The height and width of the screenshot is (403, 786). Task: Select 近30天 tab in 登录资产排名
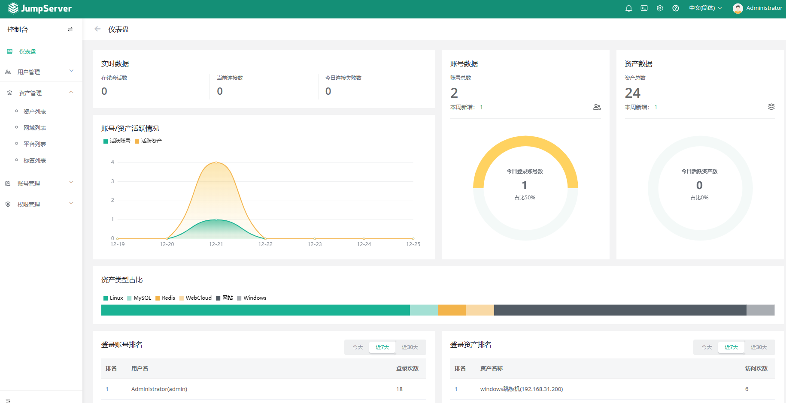[759, 347]
